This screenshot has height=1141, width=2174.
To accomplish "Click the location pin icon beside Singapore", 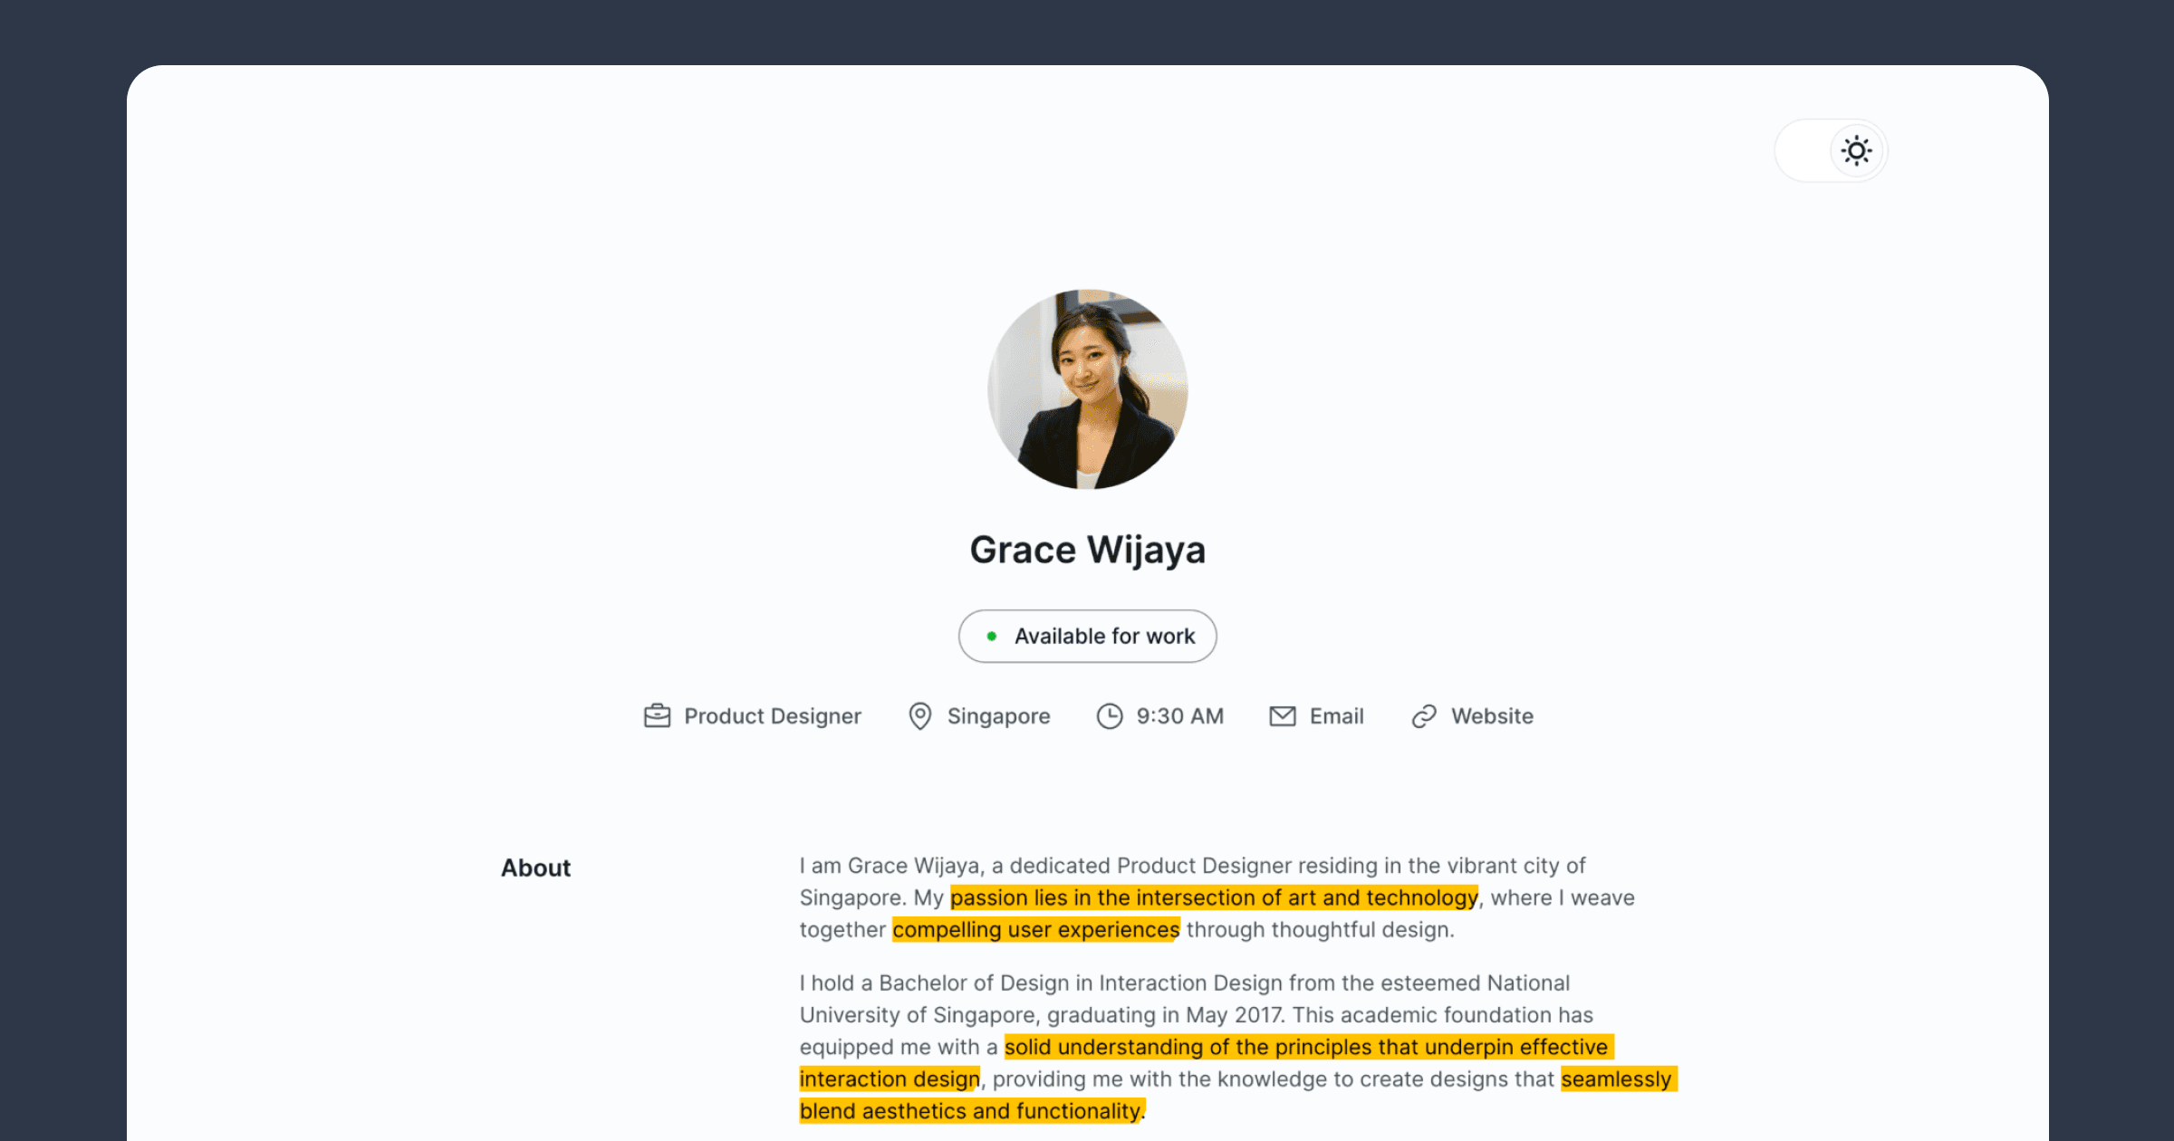I will point(920,716).
